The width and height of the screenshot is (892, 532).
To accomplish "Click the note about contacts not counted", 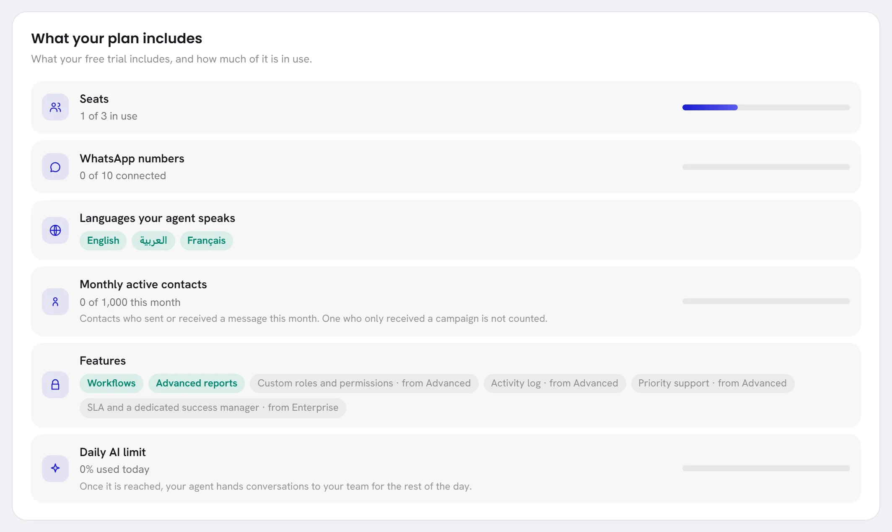I will pyautogui.click(x=314, y=318).
